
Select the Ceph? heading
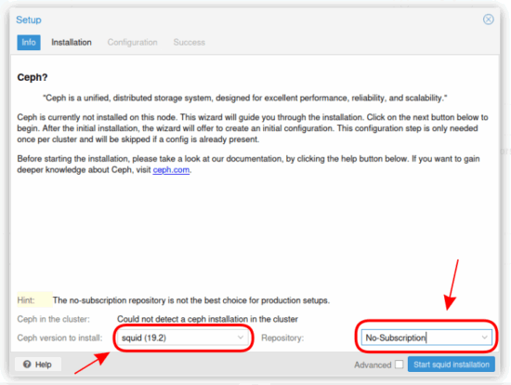(33, 77)
